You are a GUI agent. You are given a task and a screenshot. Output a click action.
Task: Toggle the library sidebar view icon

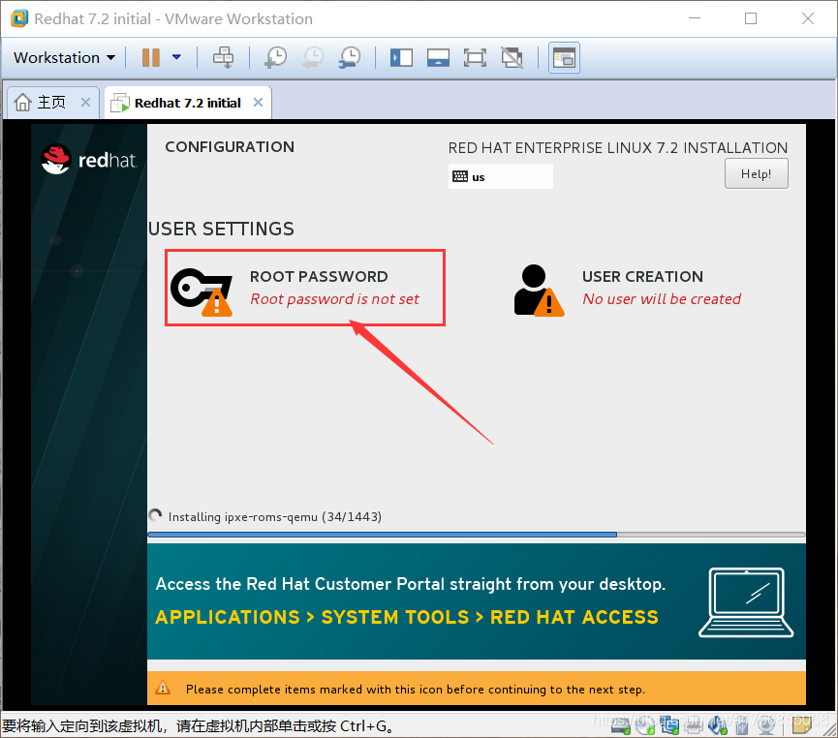click(401, 57)
